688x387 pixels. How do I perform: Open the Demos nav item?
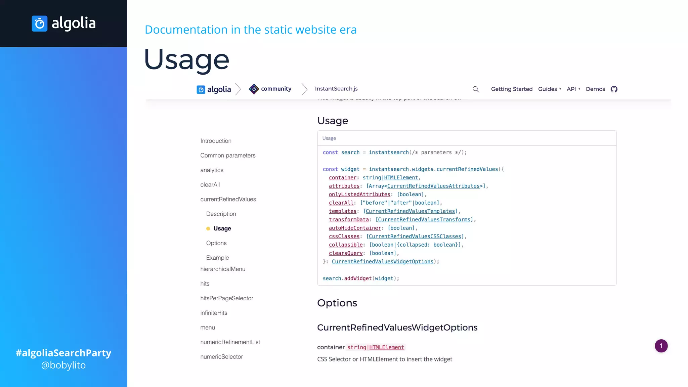[x=595, y=89]
